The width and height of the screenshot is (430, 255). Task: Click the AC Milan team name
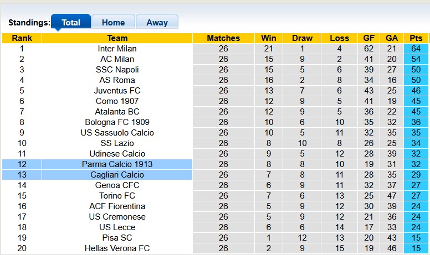click(117, 59)
